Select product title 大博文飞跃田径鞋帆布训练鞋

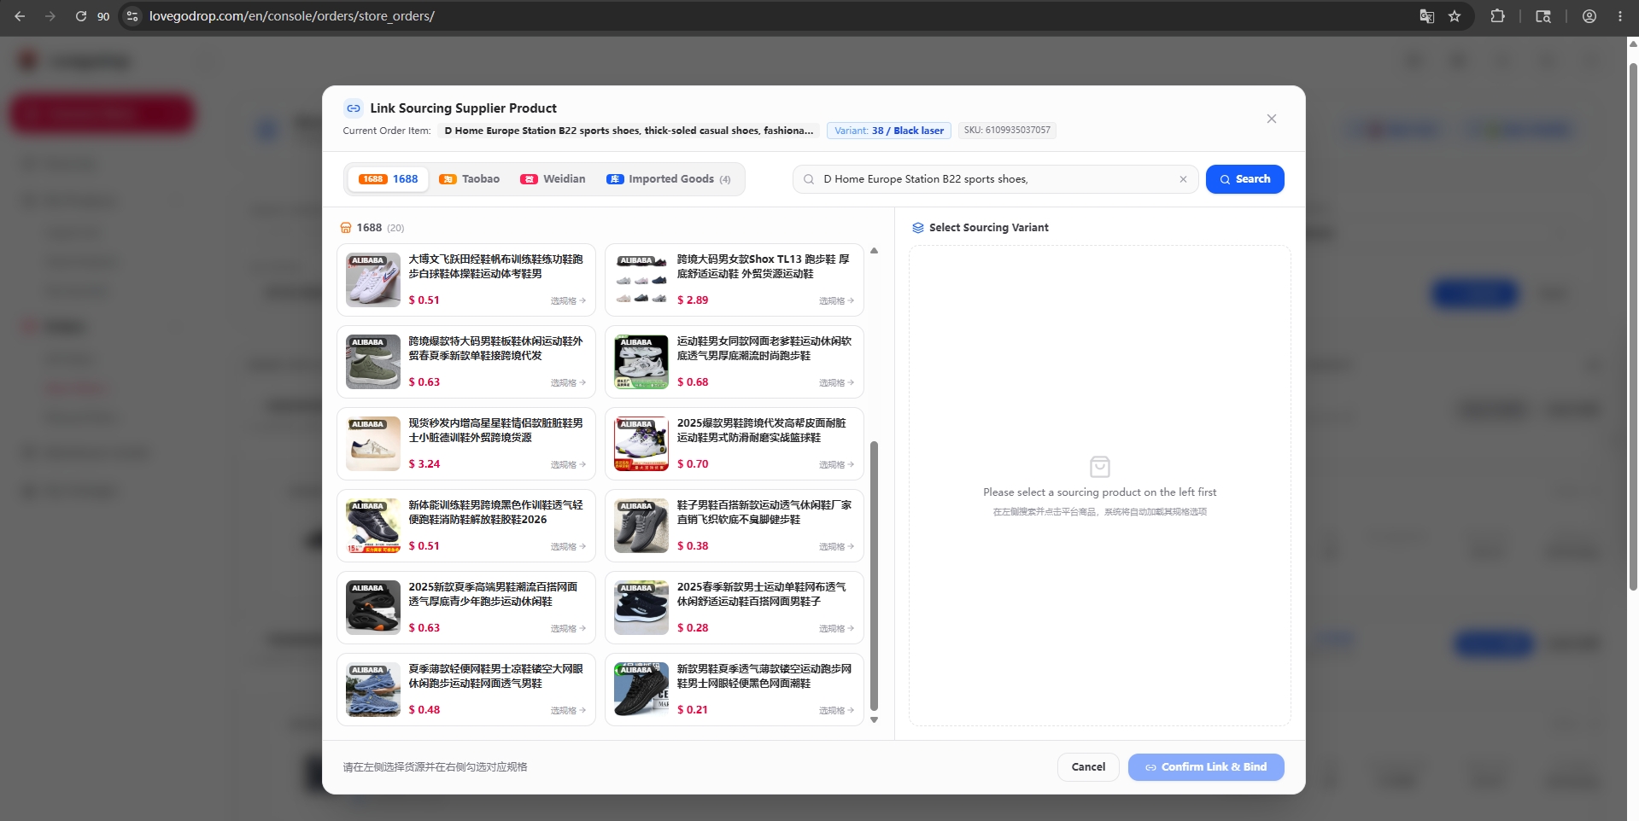point(495,266)
